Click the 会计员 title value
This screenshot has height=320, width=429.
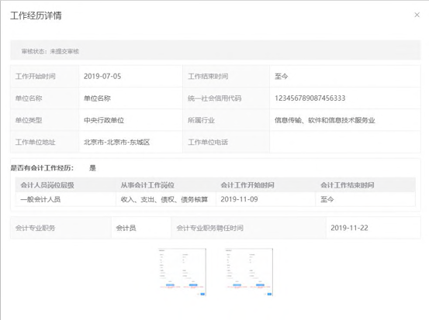pyautogui.click(x=126, y=228)
